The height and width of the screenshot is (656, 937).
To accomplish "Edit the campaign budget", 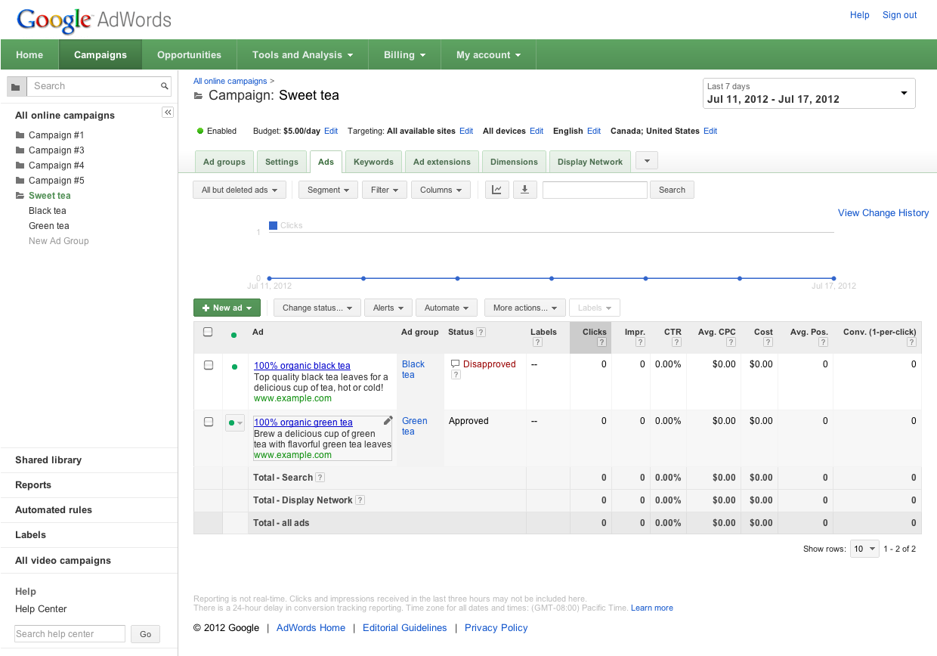I will click(x=331, y=131).
